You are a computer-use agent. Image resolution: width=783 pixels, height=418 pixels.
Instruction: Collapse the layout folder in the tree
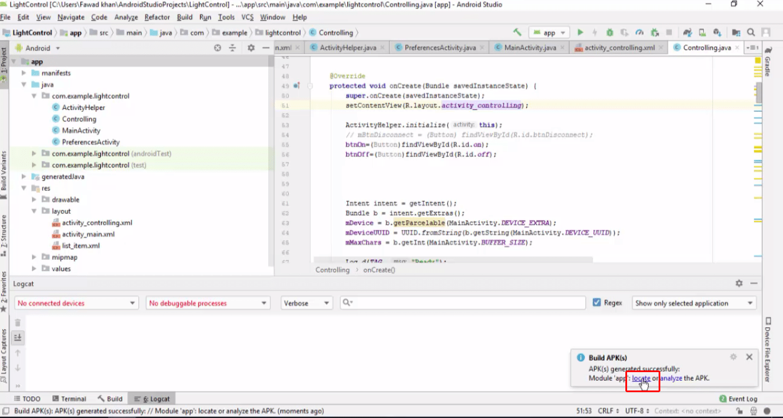[34, 211]
